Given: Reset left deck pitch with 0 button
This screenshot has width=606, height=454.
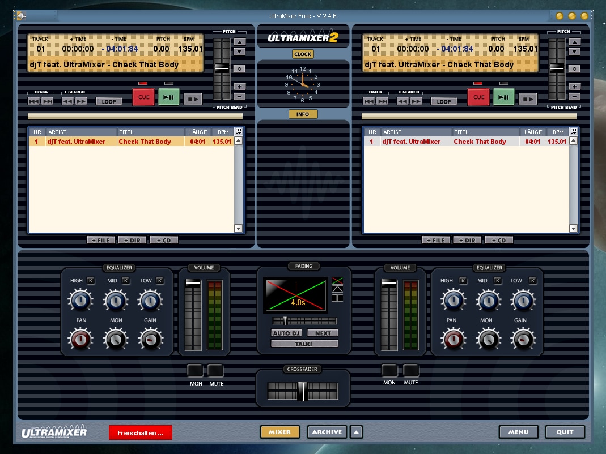Looking at the screenshot, I should click(x=240, y=69).
